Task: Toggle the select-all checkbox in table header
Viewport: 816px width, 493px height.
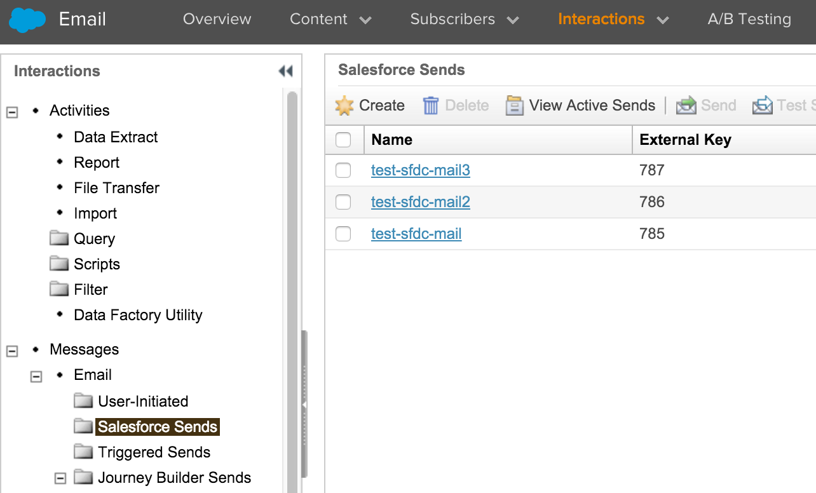Action: 343,140
